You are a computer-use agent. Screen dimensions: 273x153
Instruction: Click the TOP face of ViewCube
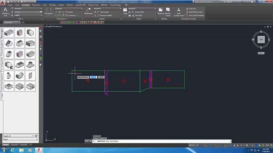(261, 40)
